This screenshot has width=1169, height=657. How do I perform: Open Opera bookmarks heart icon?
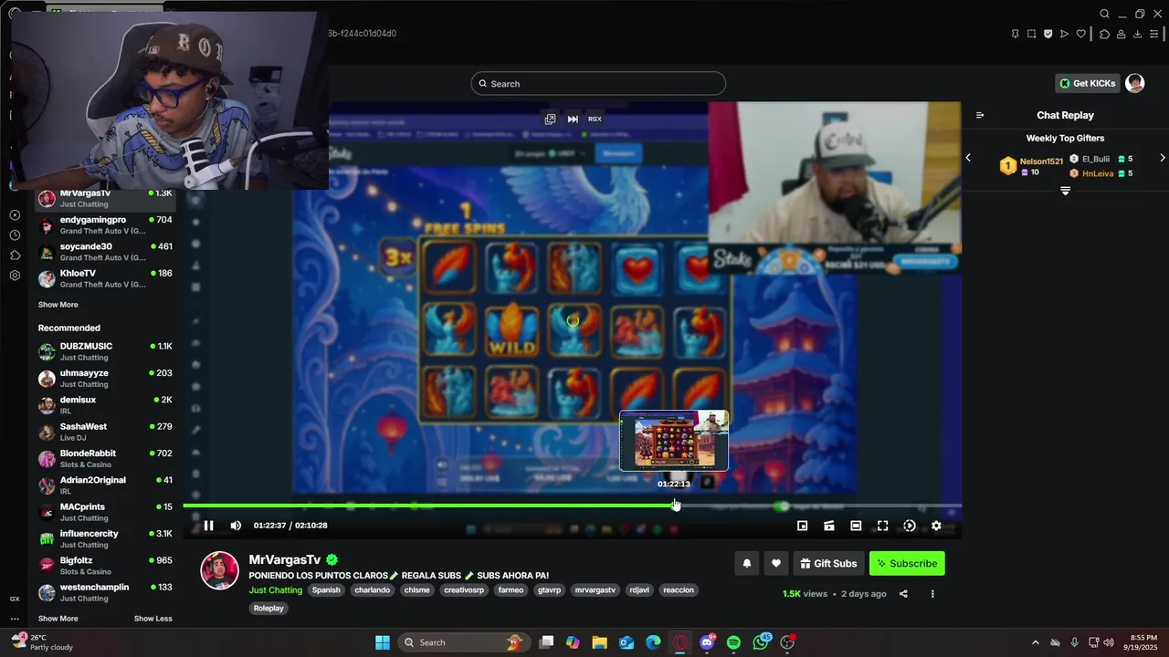[x=1080, y=34]
